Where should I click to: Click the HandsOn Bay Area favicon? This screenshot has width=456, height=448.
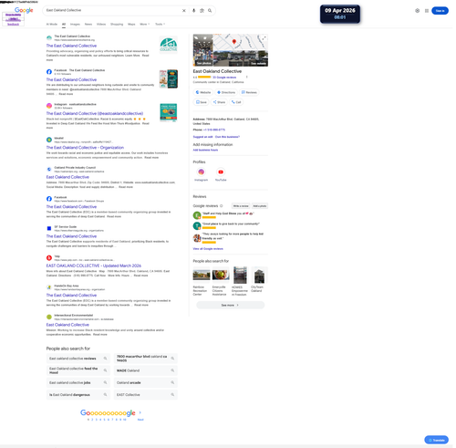(49, 287)
